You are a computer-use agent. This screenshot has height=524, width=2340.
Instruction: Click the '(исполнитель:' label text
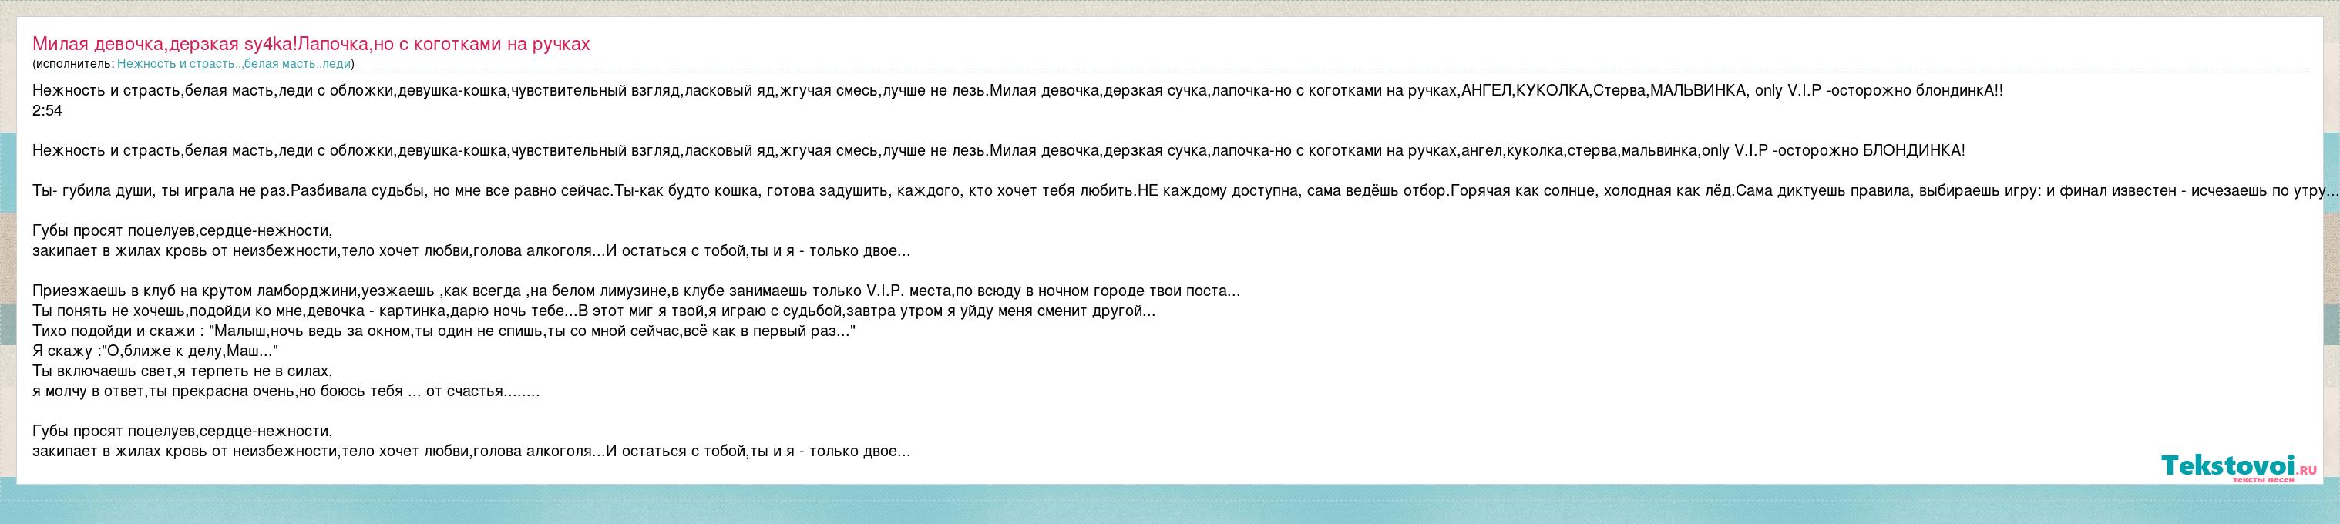click(73, 63)
